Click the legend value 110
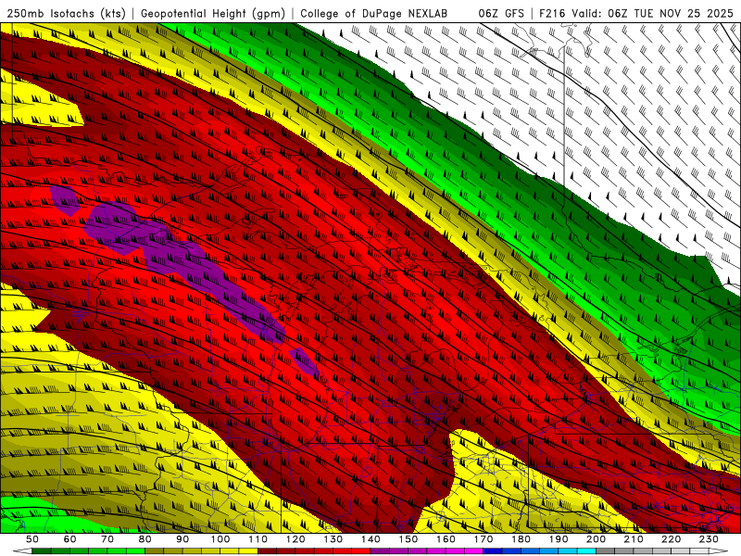Image resolution: width=741 pixels, height=556 pixels. click(258, 539)
